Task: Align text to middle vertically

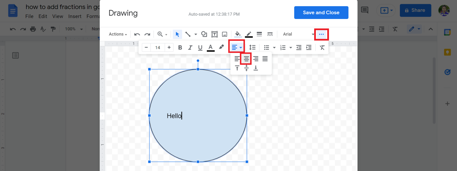Action: pos(246,68)
